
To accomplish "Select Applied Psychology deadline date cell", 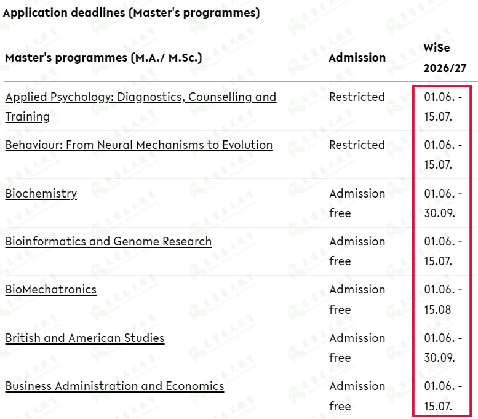I will 443,106.
